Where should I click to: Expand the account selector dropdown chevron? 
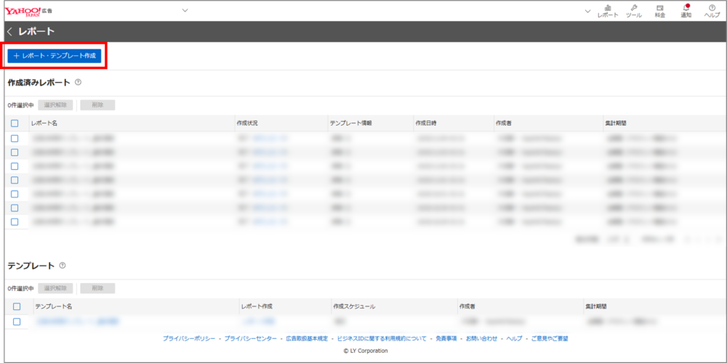[185, 10]
